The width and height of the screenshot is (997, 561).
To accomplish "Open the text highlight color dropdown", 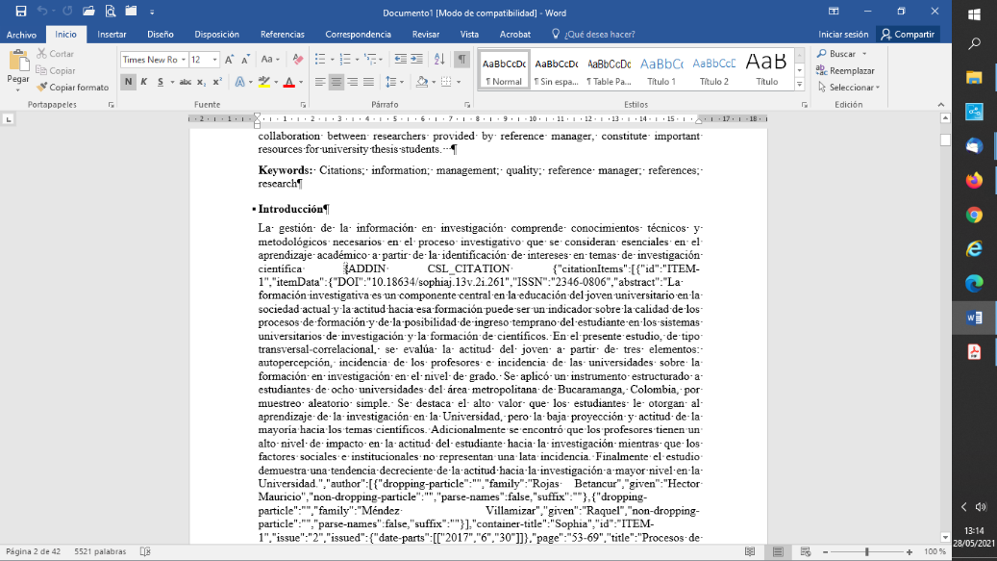I will coord(276,82).
